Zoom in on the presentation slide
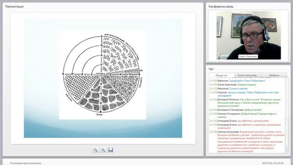293x165 pixels. [x=95, y=150]
